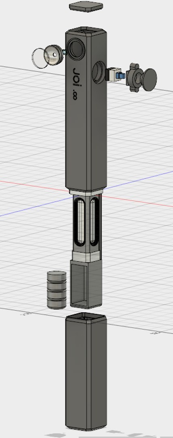Click the round lens opening on front face
173x438 pixels.
click(x=76, y=49)
